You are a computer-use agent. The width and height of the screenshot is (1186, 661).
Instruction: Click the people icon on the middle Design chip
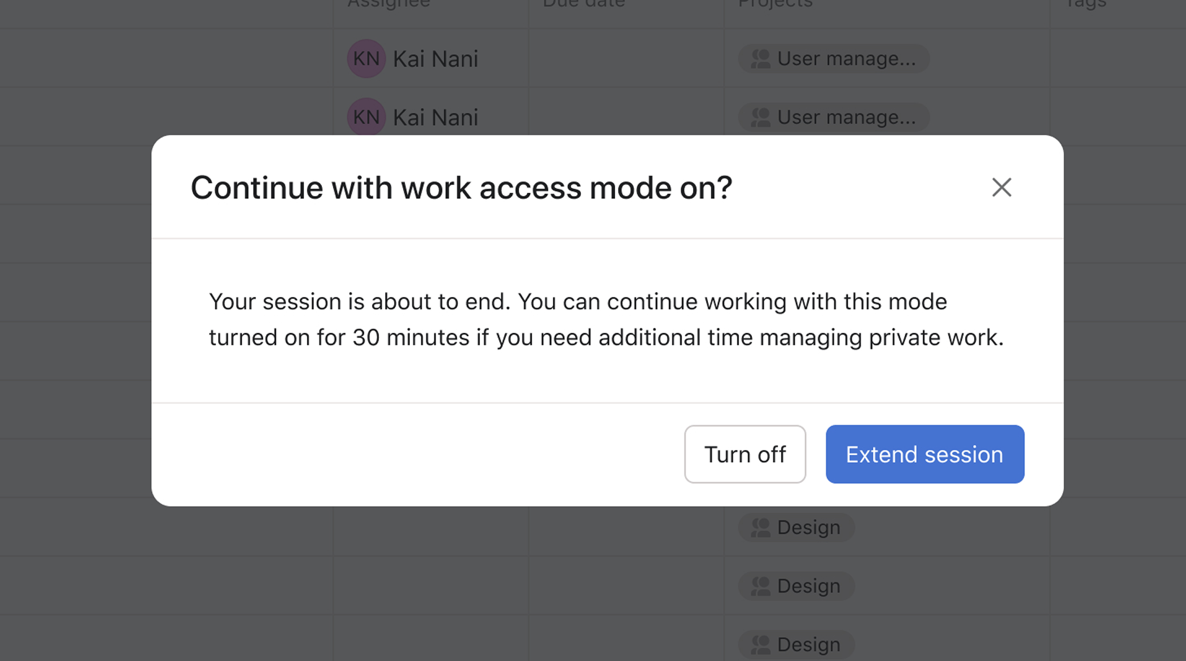click(760, 586)
